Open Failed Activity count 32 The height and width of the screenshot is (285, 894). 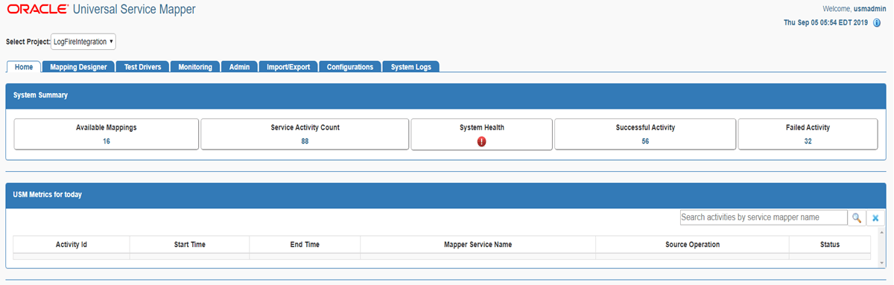pyautogui.click(x=808, y=141)
